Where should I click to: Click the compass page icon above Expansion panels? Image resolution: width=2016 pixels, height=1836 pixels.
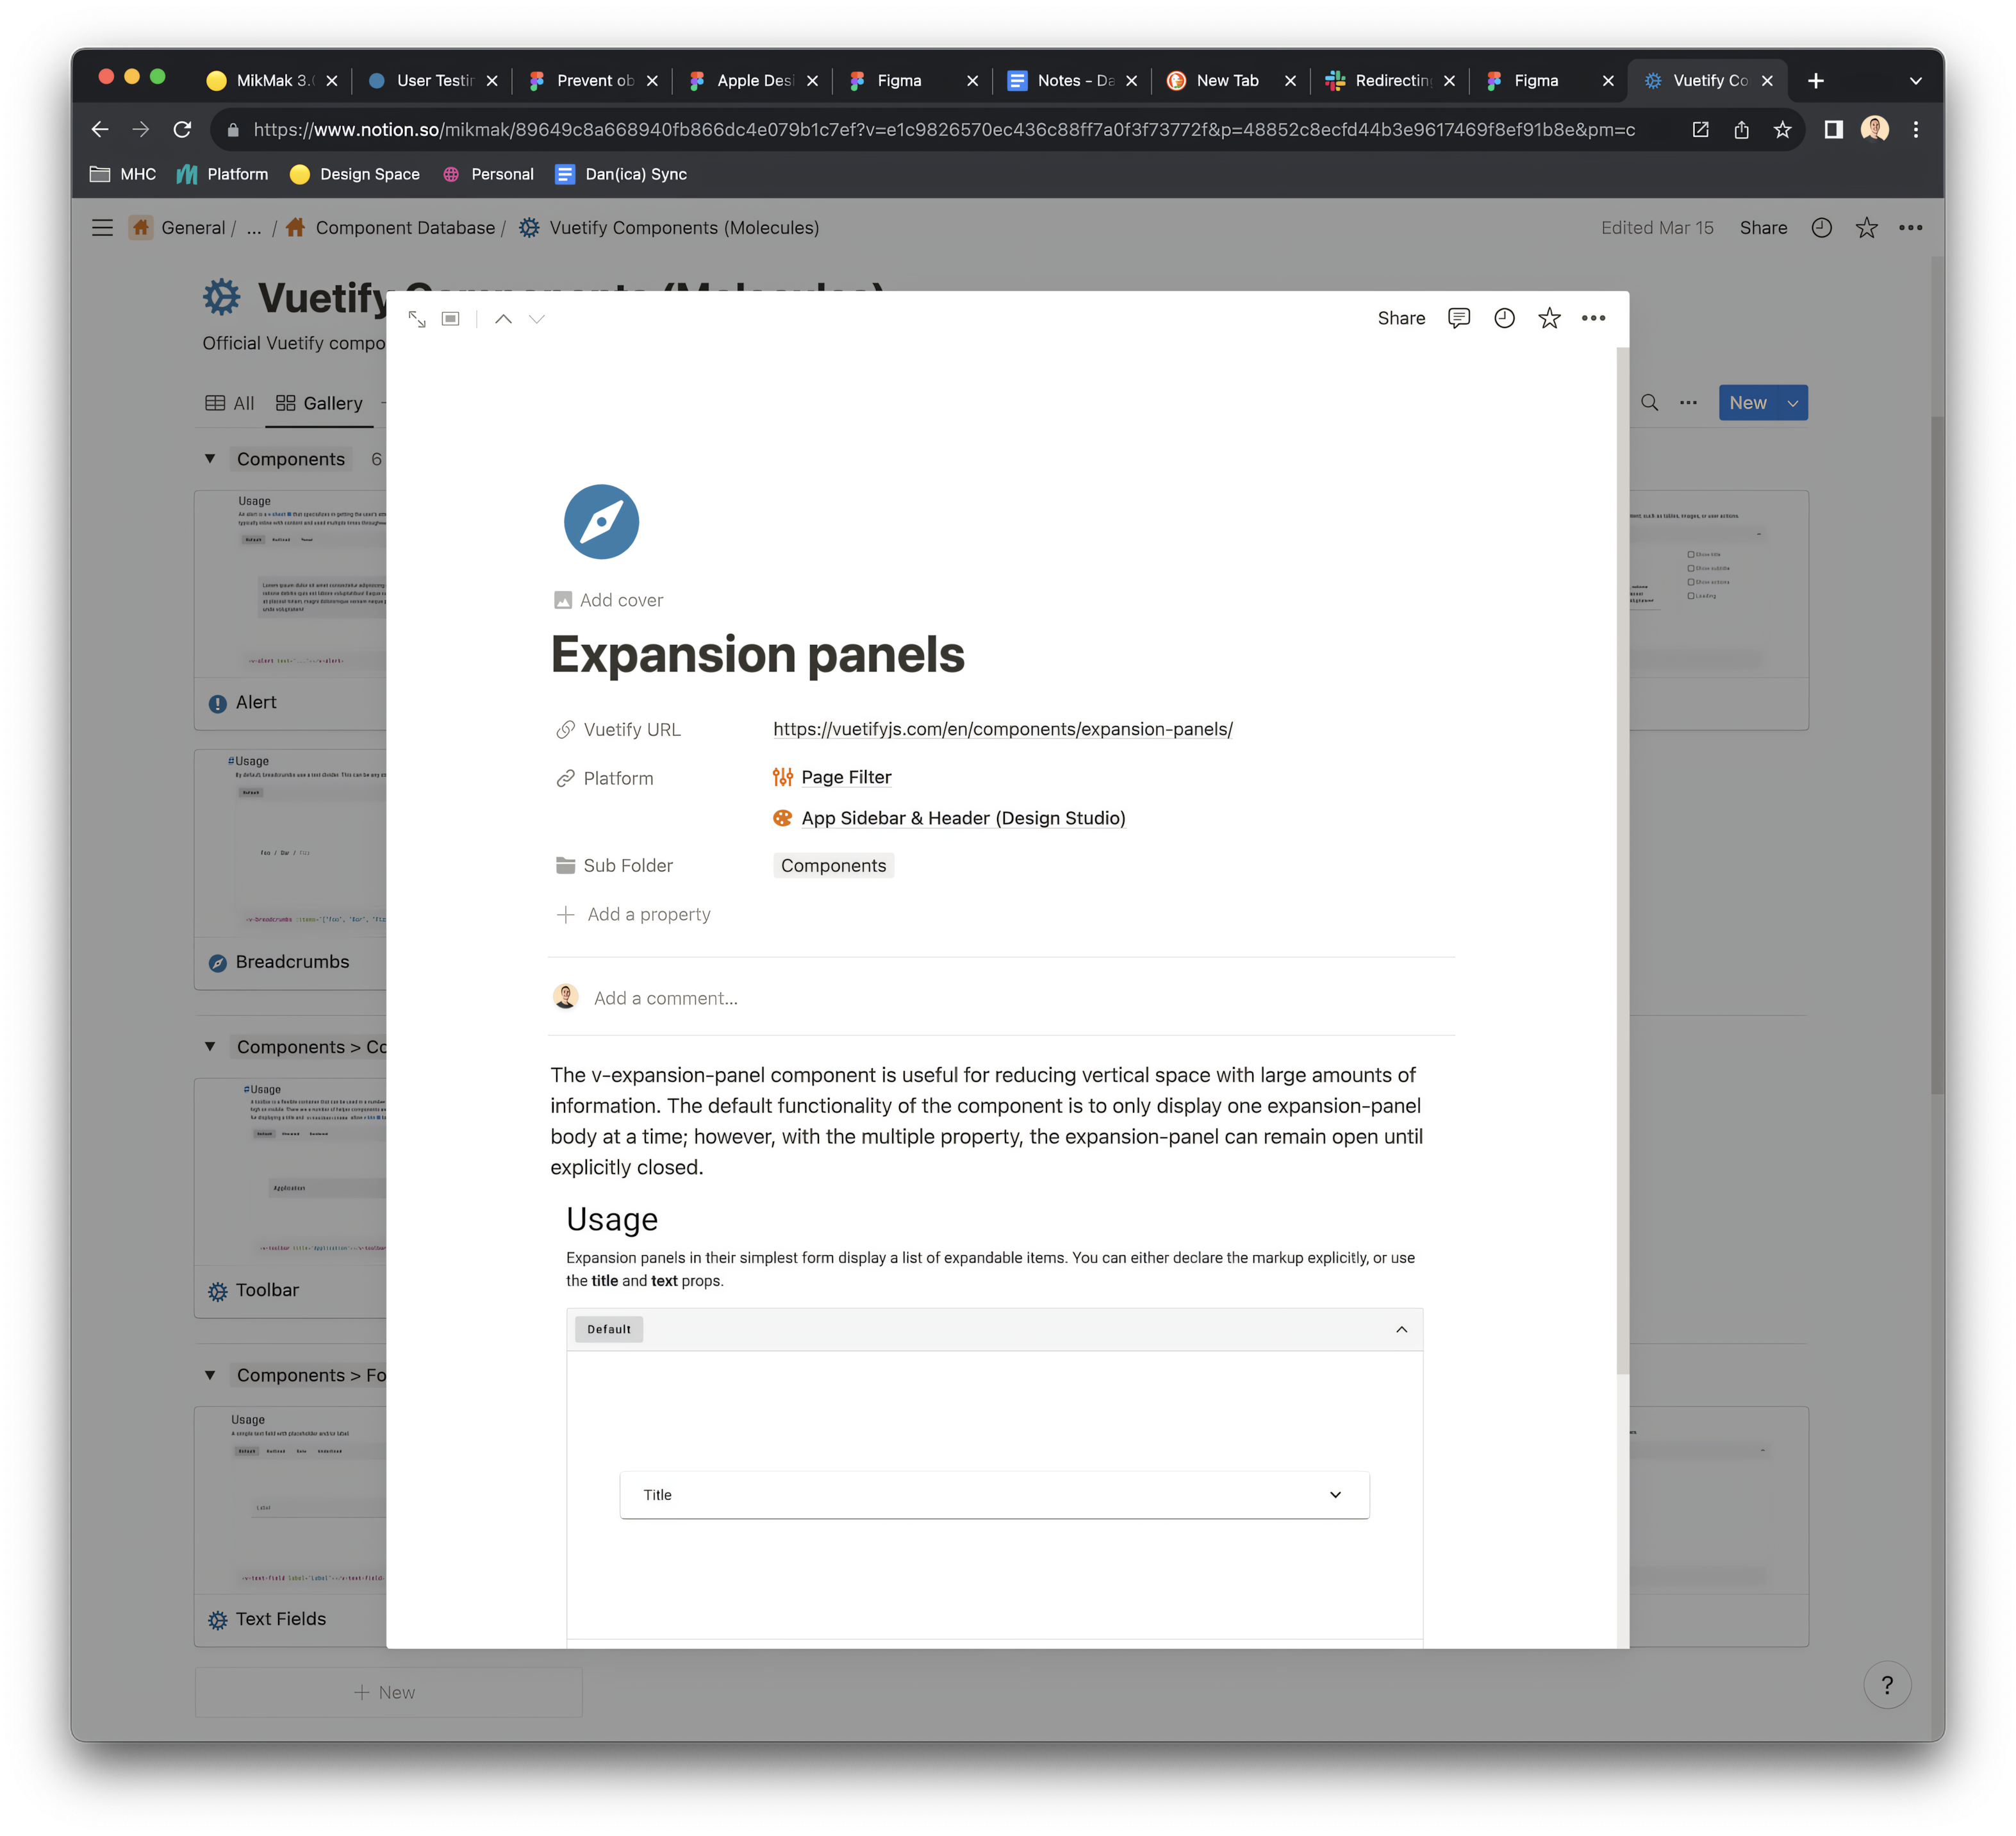click(601, 521)
